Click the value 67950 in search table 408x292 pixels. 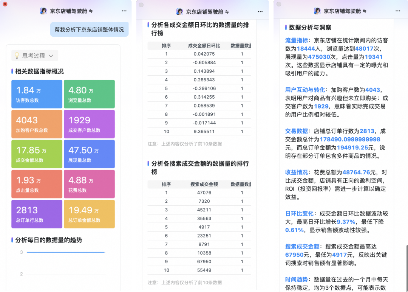[204, 261]
